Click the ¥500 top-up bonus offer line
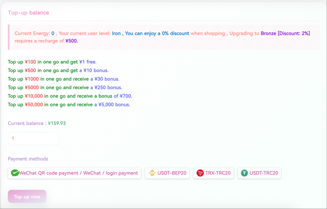 point(58,70)
